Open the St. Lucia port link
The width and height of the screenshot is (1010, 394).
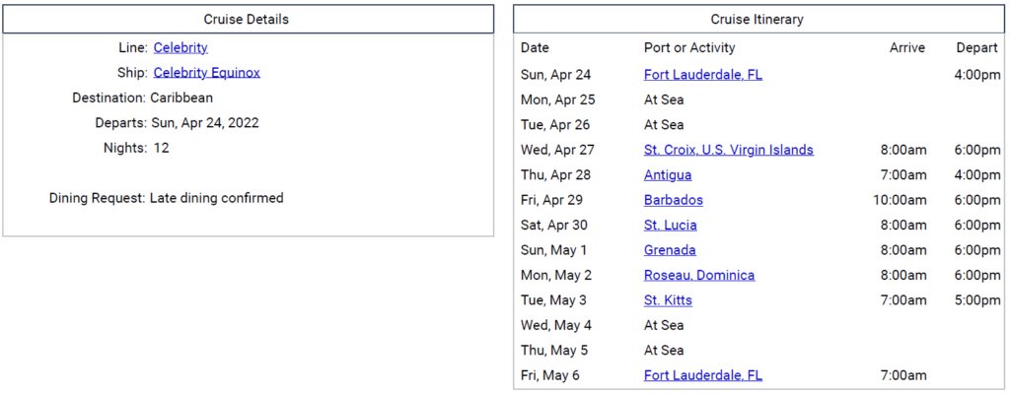(x=670, y=226)
